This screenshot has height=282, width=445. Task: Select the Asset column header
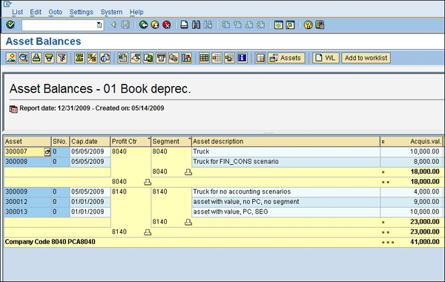tap(27, 142)
